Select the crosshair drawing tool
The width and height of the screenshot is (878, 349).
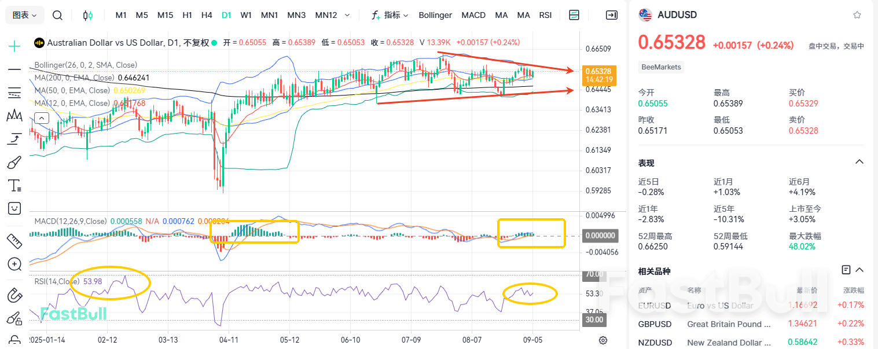tap(14, 45)
